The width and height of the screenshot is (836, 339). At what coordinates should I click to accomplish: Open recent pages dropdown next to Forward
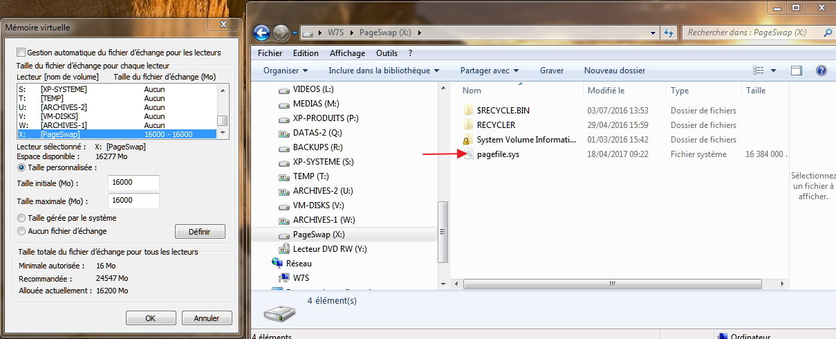pyautogui.click(x=295, y=33)
